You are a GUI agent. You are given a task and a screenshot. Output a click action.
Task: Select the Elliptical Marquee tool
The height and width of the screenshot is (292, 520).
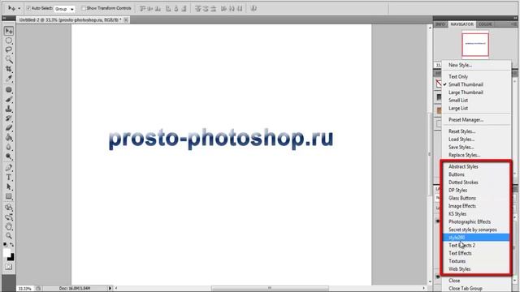(9, 41)
